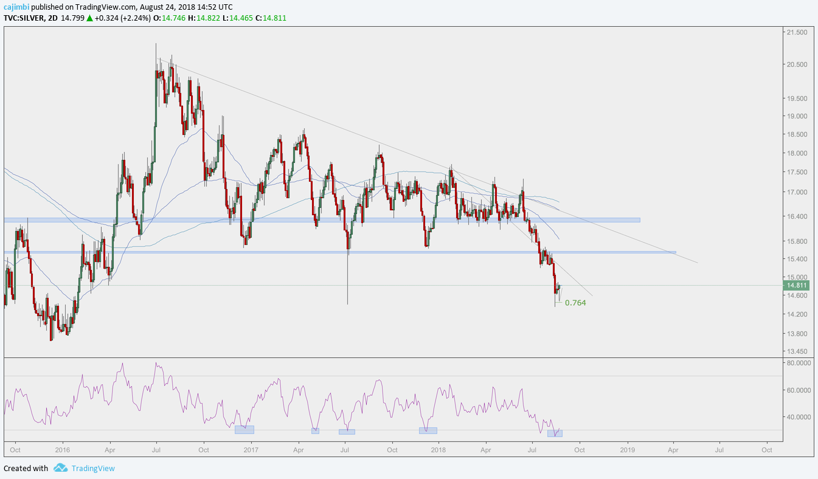The height and width of the screenshot is (479, 818).
Task: Select the latest RSI highlight box near August 2018
Action: point(555,433)
